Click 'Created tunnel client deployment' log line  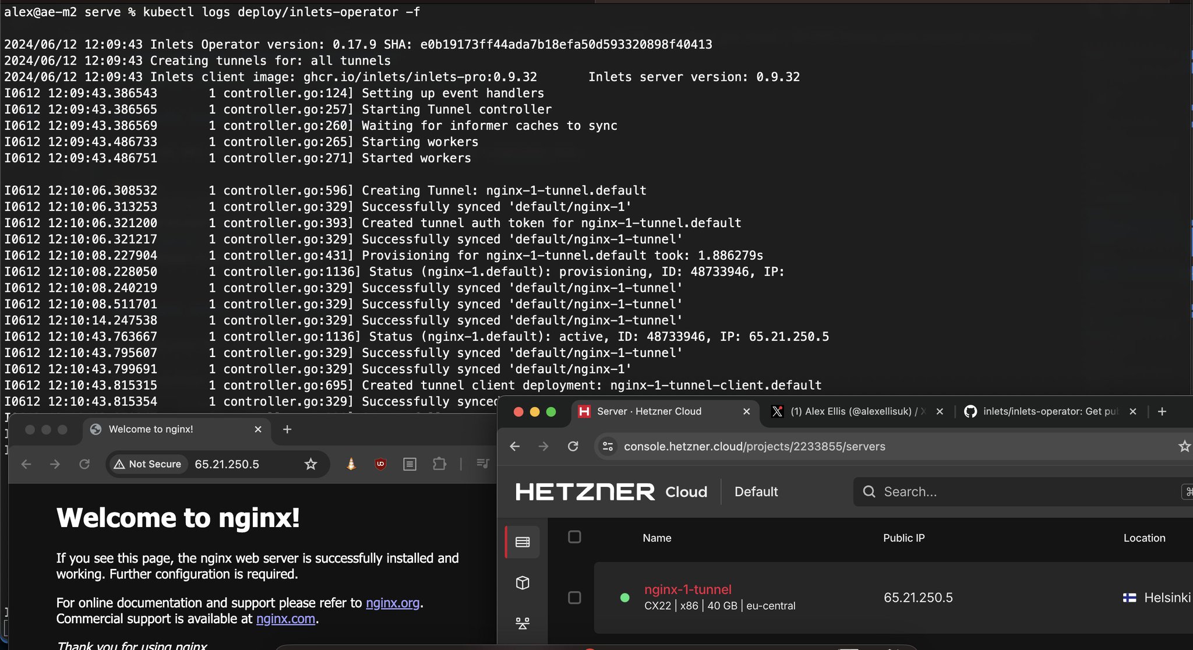pos(413,385)
